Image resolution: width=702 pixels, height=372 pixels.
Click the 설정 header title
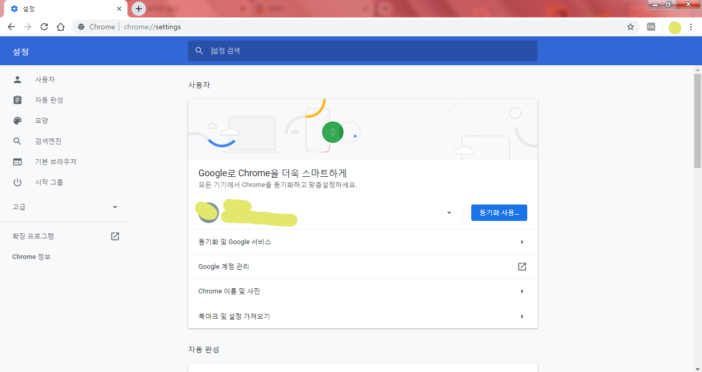tap(21, 52)
